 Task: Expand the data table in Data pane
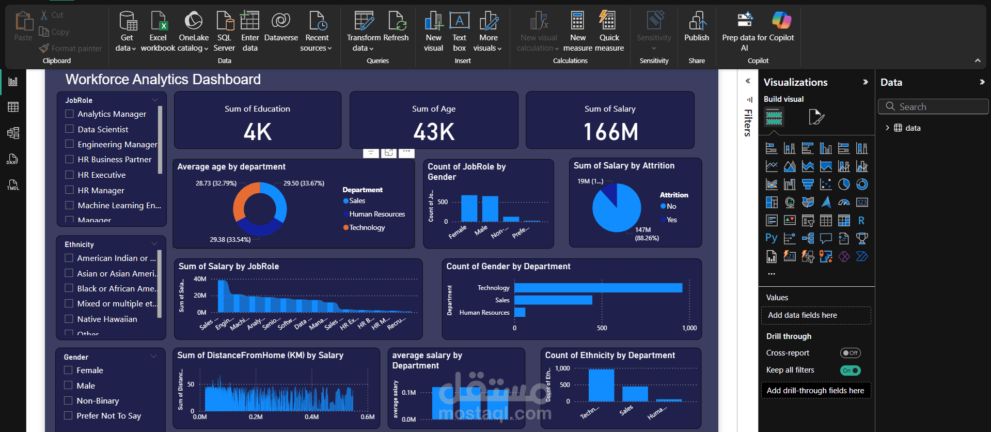(887, 128)
